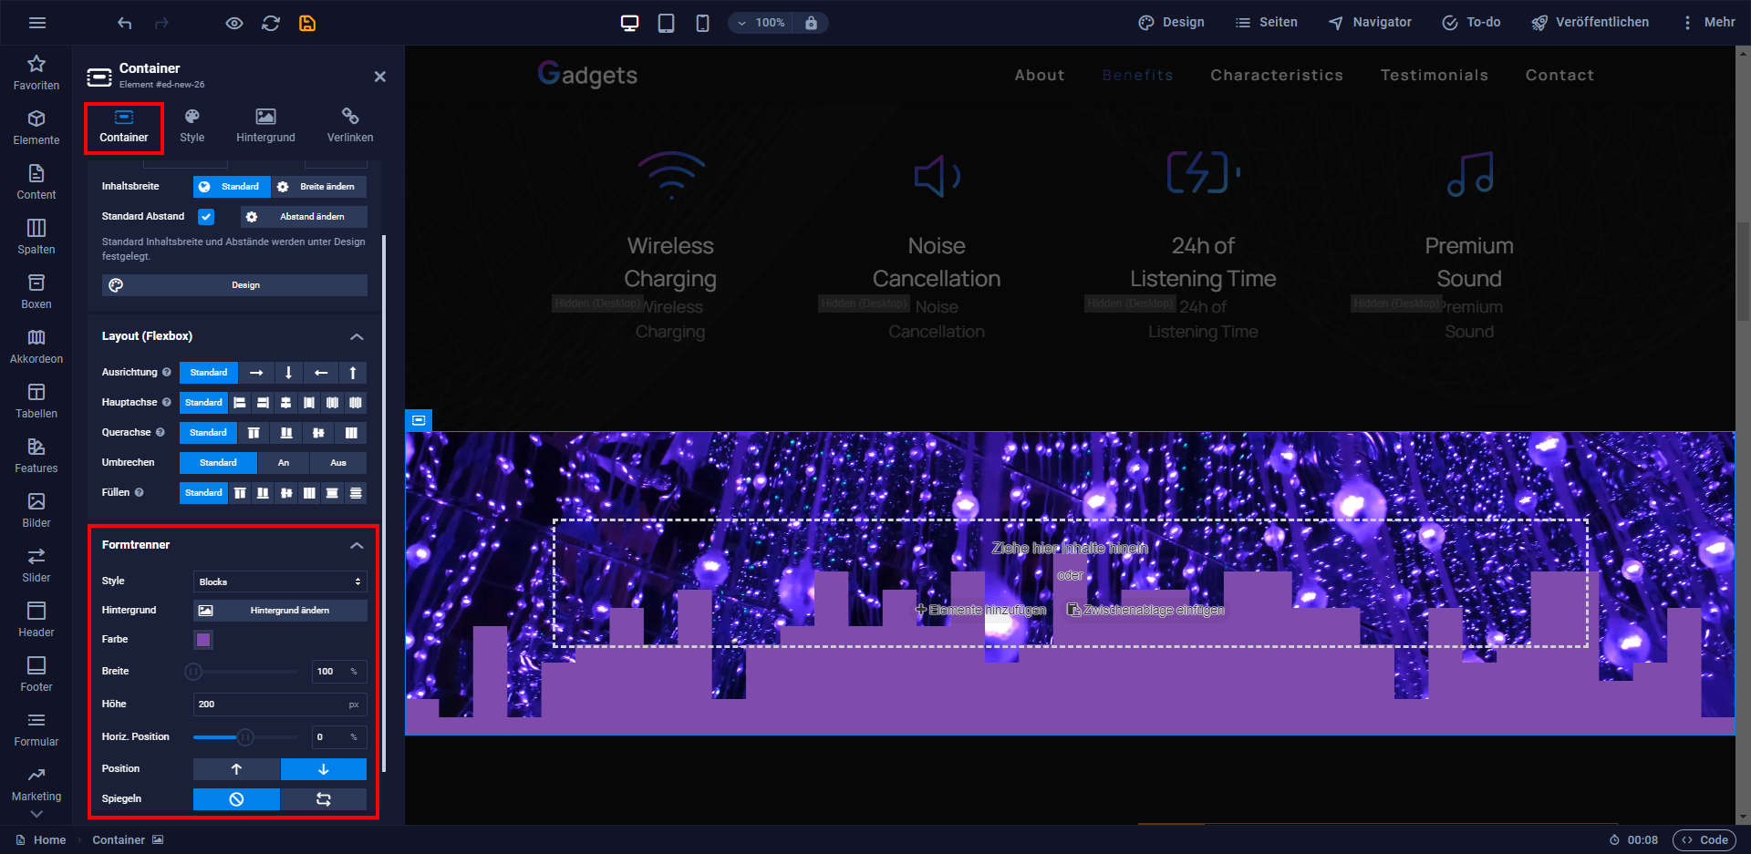Click the Höhe input field
Viewport: 1751px width, 854px height.
[280, 705]
